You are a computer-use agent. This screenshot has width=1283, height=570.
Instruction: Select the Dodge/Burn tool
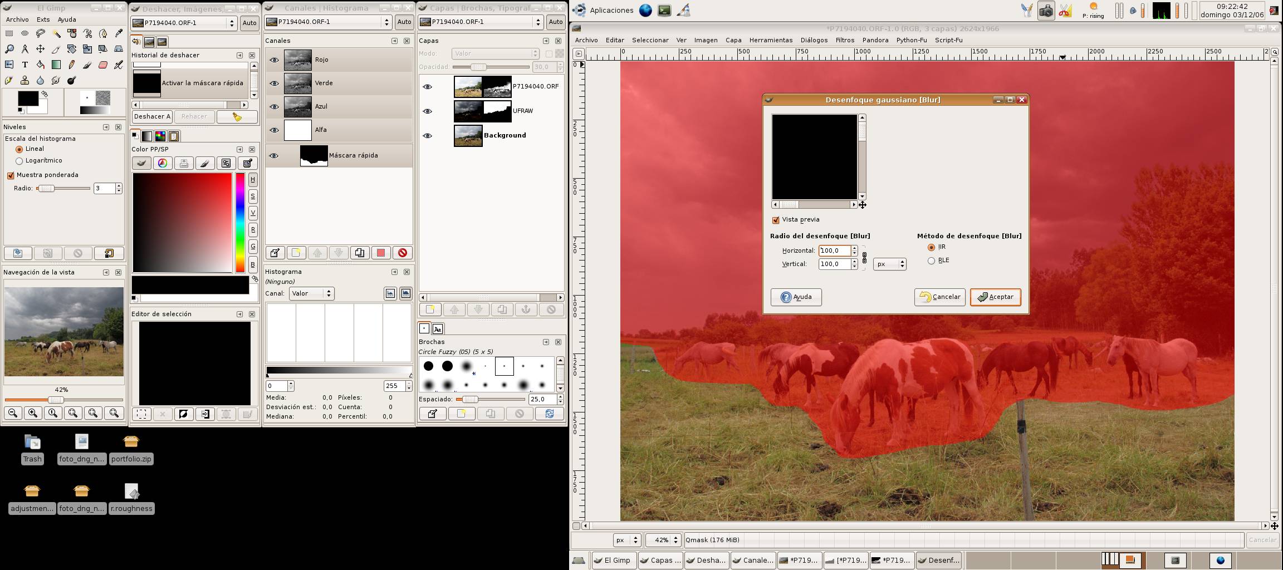72,80
